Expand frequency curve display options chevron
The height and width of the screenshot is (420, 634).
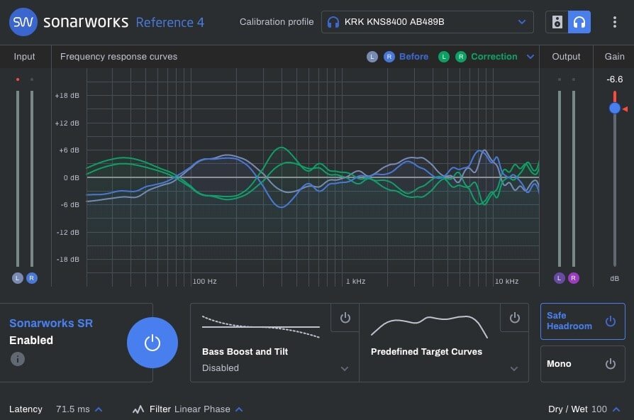[530, 57]
